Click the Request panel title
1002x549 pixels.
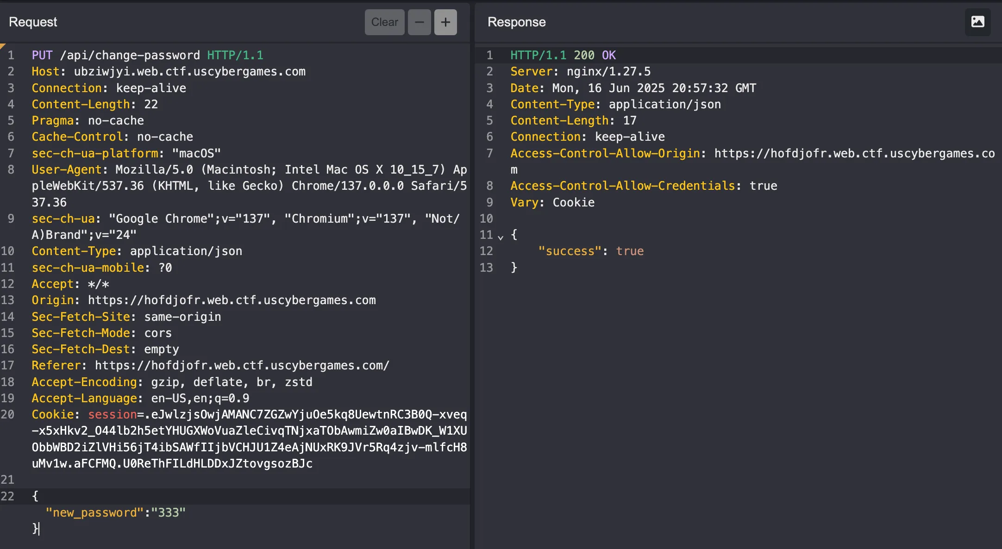click(x=33, y=22)
